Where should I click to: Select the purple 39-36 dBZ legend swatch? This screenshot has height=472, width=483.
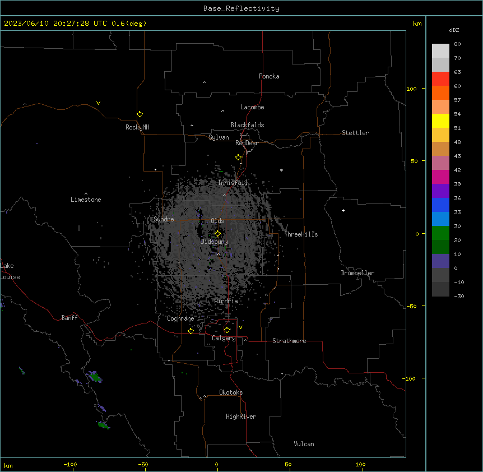[x=440, y=191]
